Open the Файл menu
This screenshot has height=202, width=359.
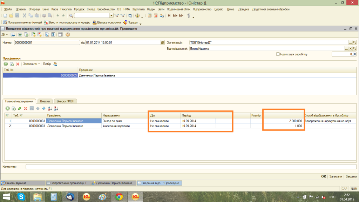pyautogui.click(x=8, y=9)
